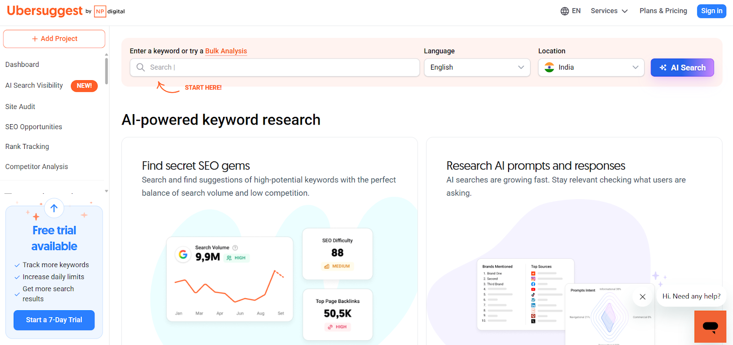
Task: Open Site Audit in the sidebar
Action: pos(20,107)
